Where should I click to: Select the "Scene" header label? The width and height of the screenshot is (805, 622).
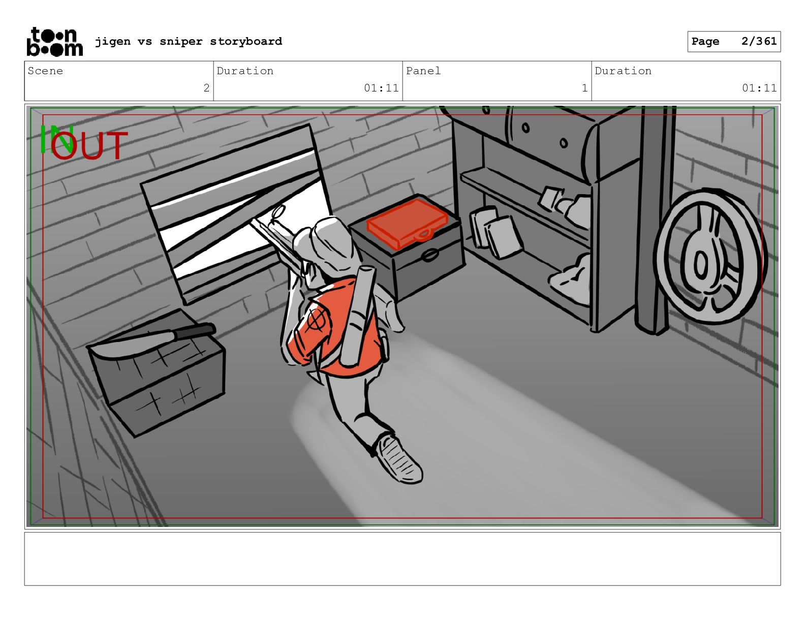click(x=45, y=71)
